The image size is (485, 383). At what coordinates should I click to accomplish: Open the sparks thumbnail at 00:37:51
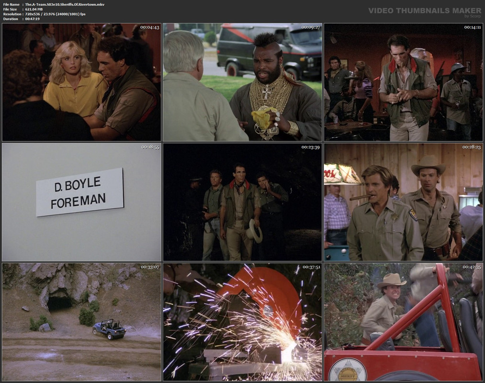(x=242, y=322)
